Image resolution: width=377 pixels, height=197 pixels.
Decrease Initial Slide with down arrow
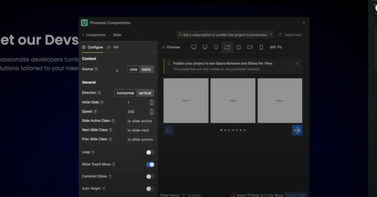coord(151,104)
